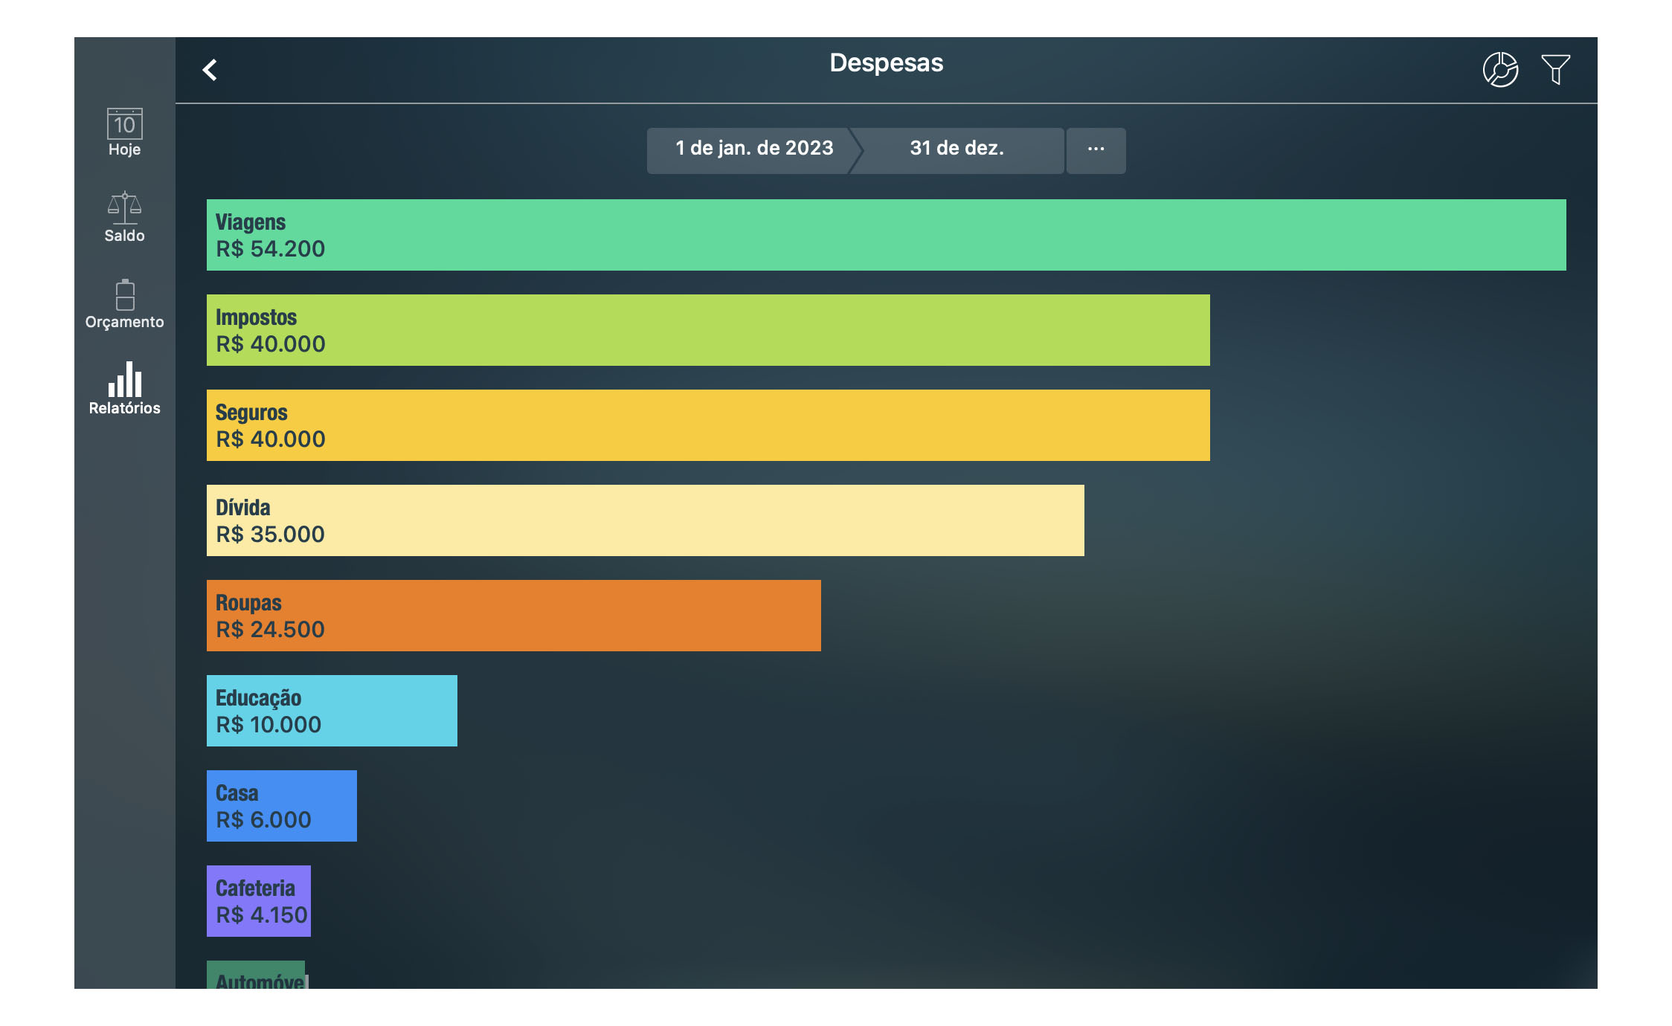Image resolution: width=1672 pixels, height=1026 pixels.
Task: Select the Educação R$ 10.000 bar
Action: tap(332, 711)
